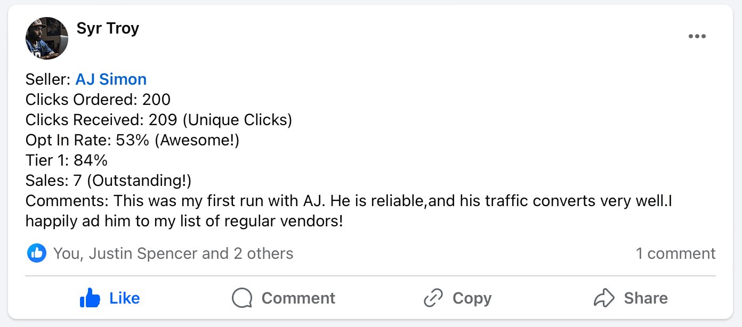This screenshot has width=742, height=327.
Task: Click the blue Like reaction badge
Action: pyautogui.click(x=36, y=254)
